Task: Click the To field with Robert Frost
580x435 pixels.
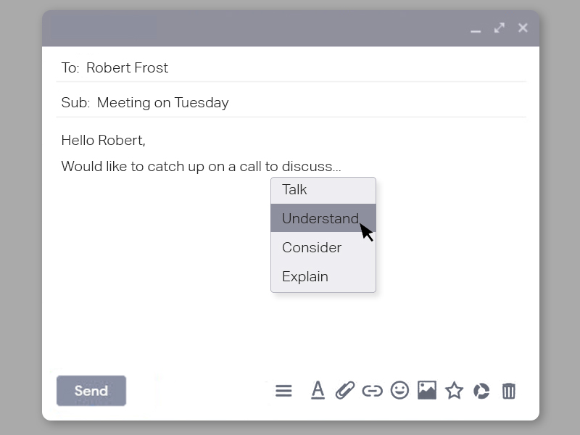Action: [x=128, y=68]
